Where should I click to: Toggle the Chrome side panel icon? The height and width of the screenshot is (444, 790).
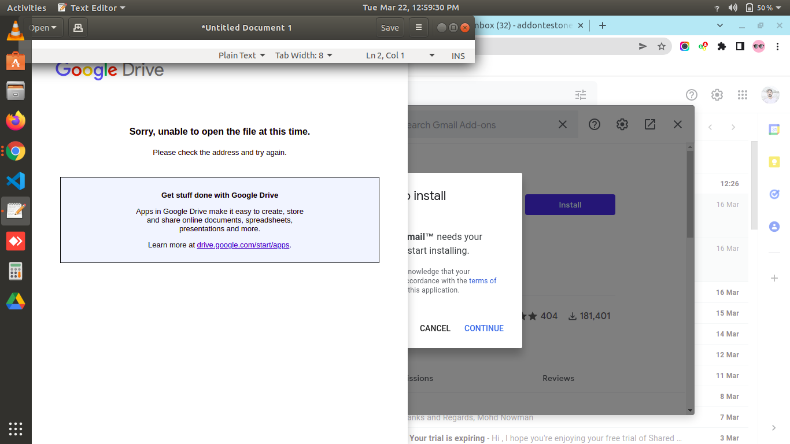point(740,46)
